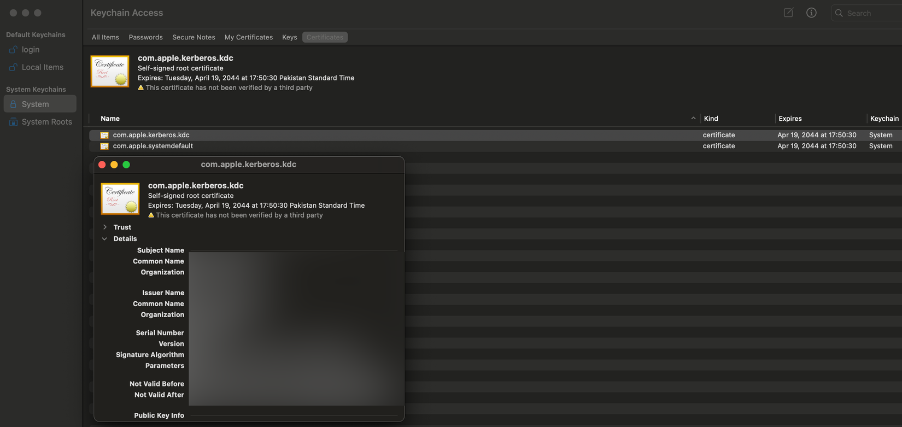Click the com.apple.systemdefault row certificate icon
Viewport: 902px width, 427px height.
104,146
